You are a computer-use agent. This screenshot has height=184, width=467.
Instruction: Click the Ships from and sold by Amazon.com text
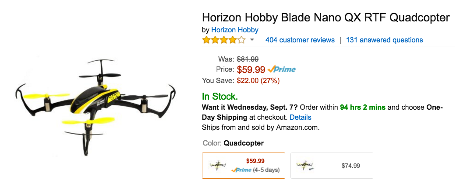[261, 128]
